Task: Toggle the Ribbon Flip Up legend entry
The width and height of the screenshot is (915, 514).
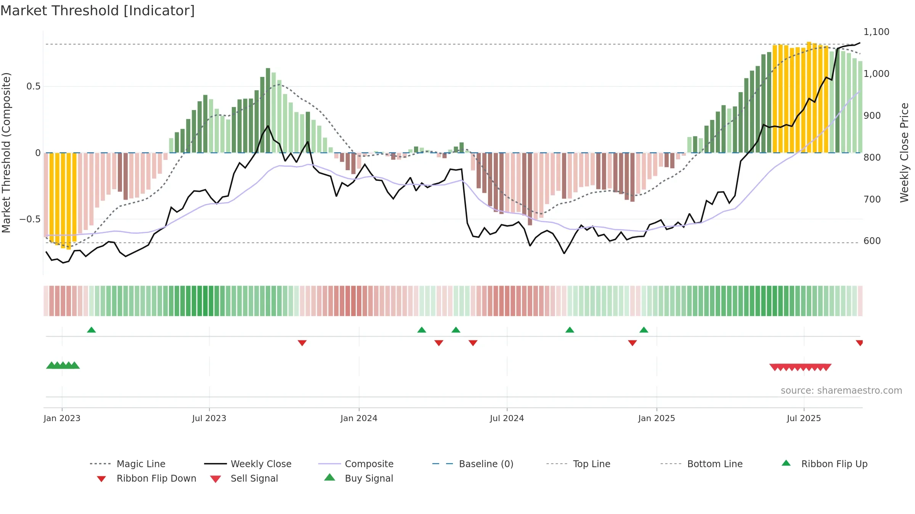Action: [825, 464]
